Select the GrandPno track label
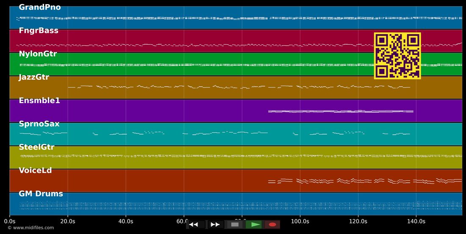Screen dimensions: 466x234 [39, 8]
